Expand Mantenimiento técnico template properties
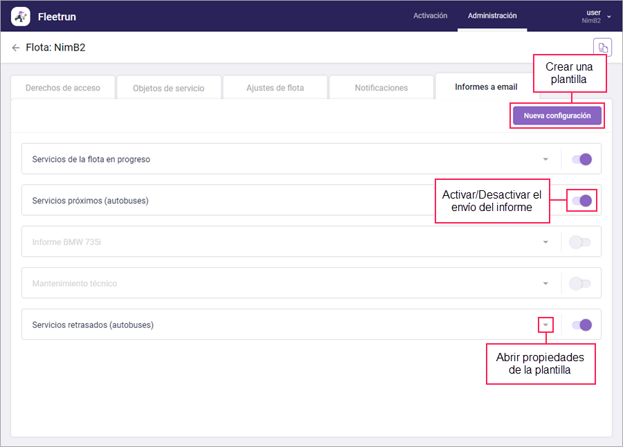This screenshot has width=623, height=447. pyautogui.click(x=545, y=283)
